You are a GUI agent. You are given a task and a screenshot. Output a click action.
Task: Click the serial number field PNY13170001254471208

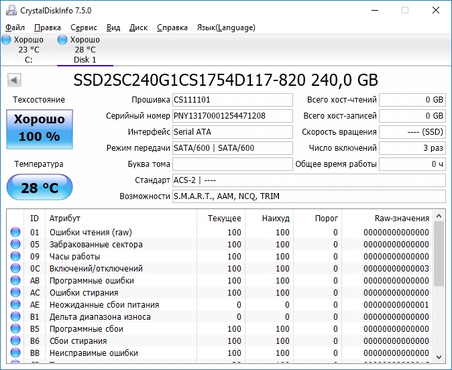pyautogui.click(x=233, y=116)
